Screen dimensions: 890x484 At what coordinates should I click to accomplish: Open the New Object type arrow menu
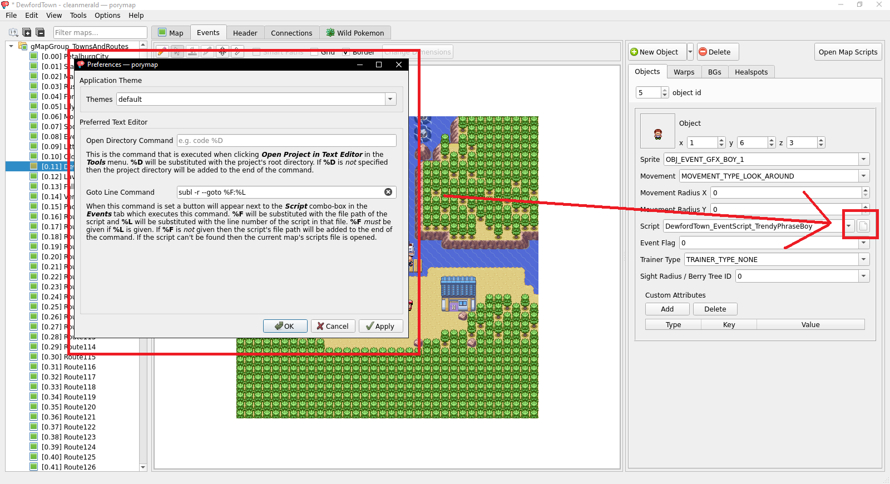coord(690,52)
